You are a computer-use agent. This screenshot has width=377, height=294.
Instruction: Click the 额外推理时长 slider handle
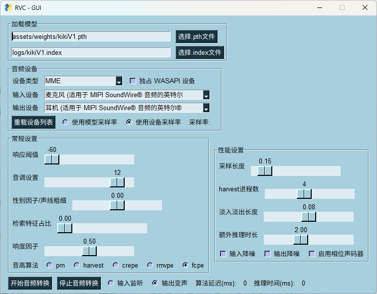(301, 240)
